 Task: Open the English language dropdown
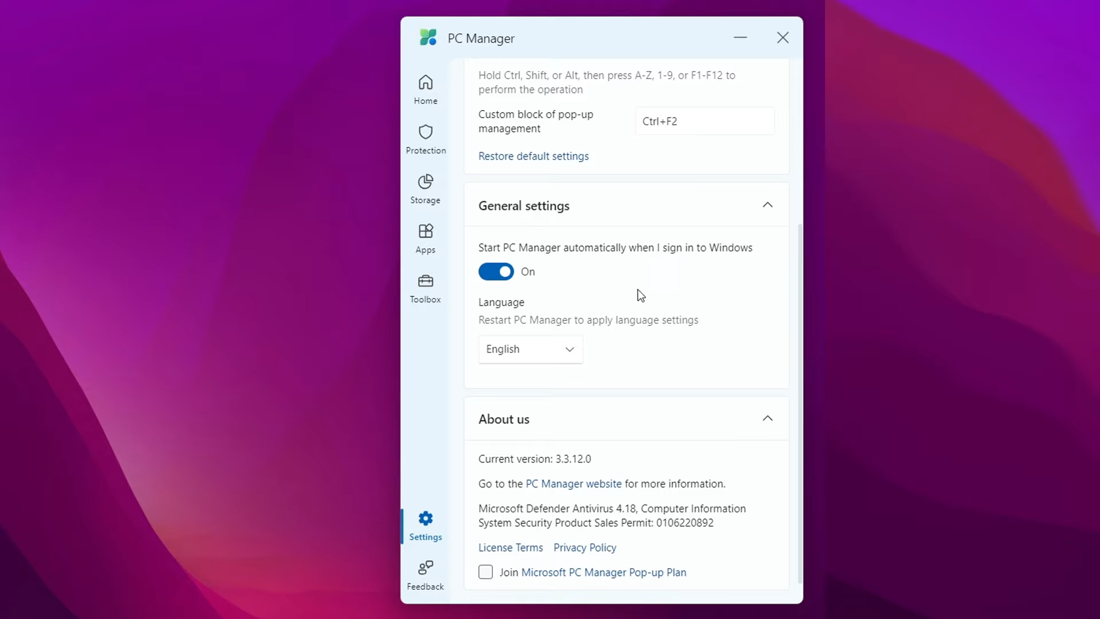click(x=531, y=349)
